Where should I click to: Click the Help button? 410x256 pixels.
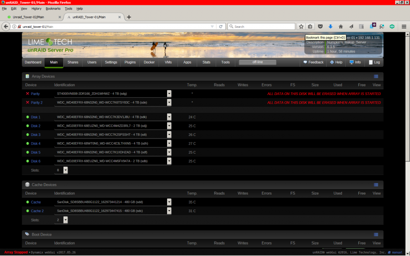336,62
